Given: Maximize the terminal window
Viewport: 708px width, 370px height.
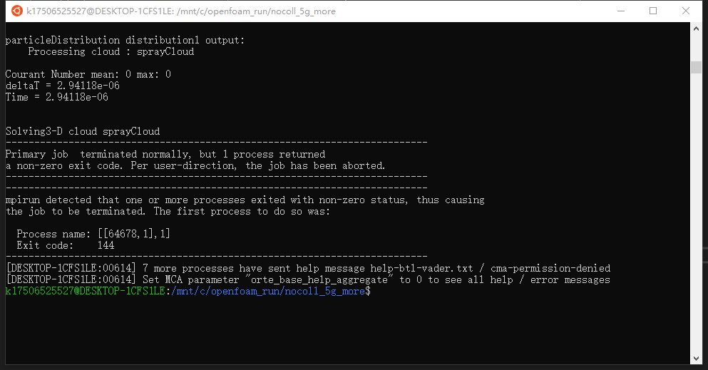Looking at the screenshot, I should (x=652, y=11).
